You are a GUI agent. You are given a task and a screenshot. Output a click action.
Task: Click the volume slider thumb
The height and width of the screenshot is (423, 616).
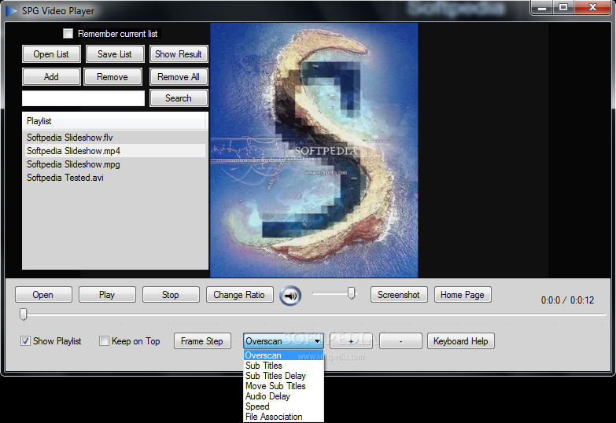point(352,293)
